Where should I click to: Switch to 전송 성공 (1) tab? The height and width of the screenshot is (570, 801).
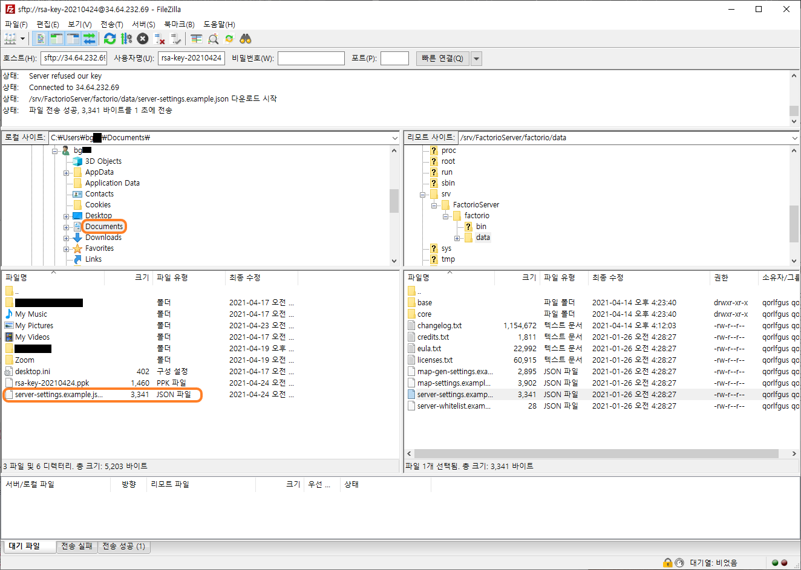(123, 546)
